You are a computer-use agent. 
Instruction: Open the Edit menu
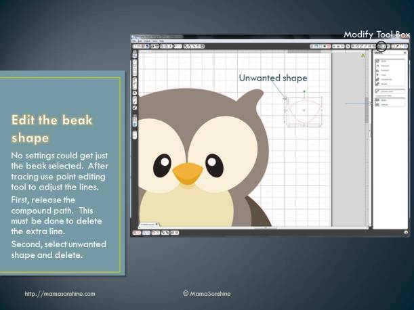pos(139,41)
